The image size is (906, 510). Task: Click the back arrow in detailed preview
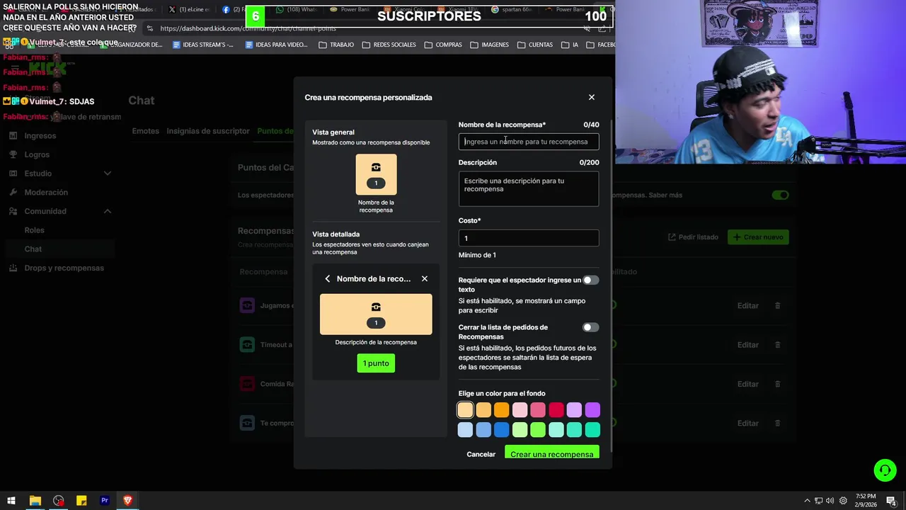click(x=328, y=279)
